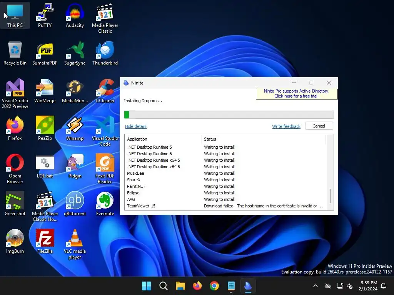Select the FileZilla desktop shortcut
Image resolution: width=394 pixels, height=295 pixels.
point(45,241)
